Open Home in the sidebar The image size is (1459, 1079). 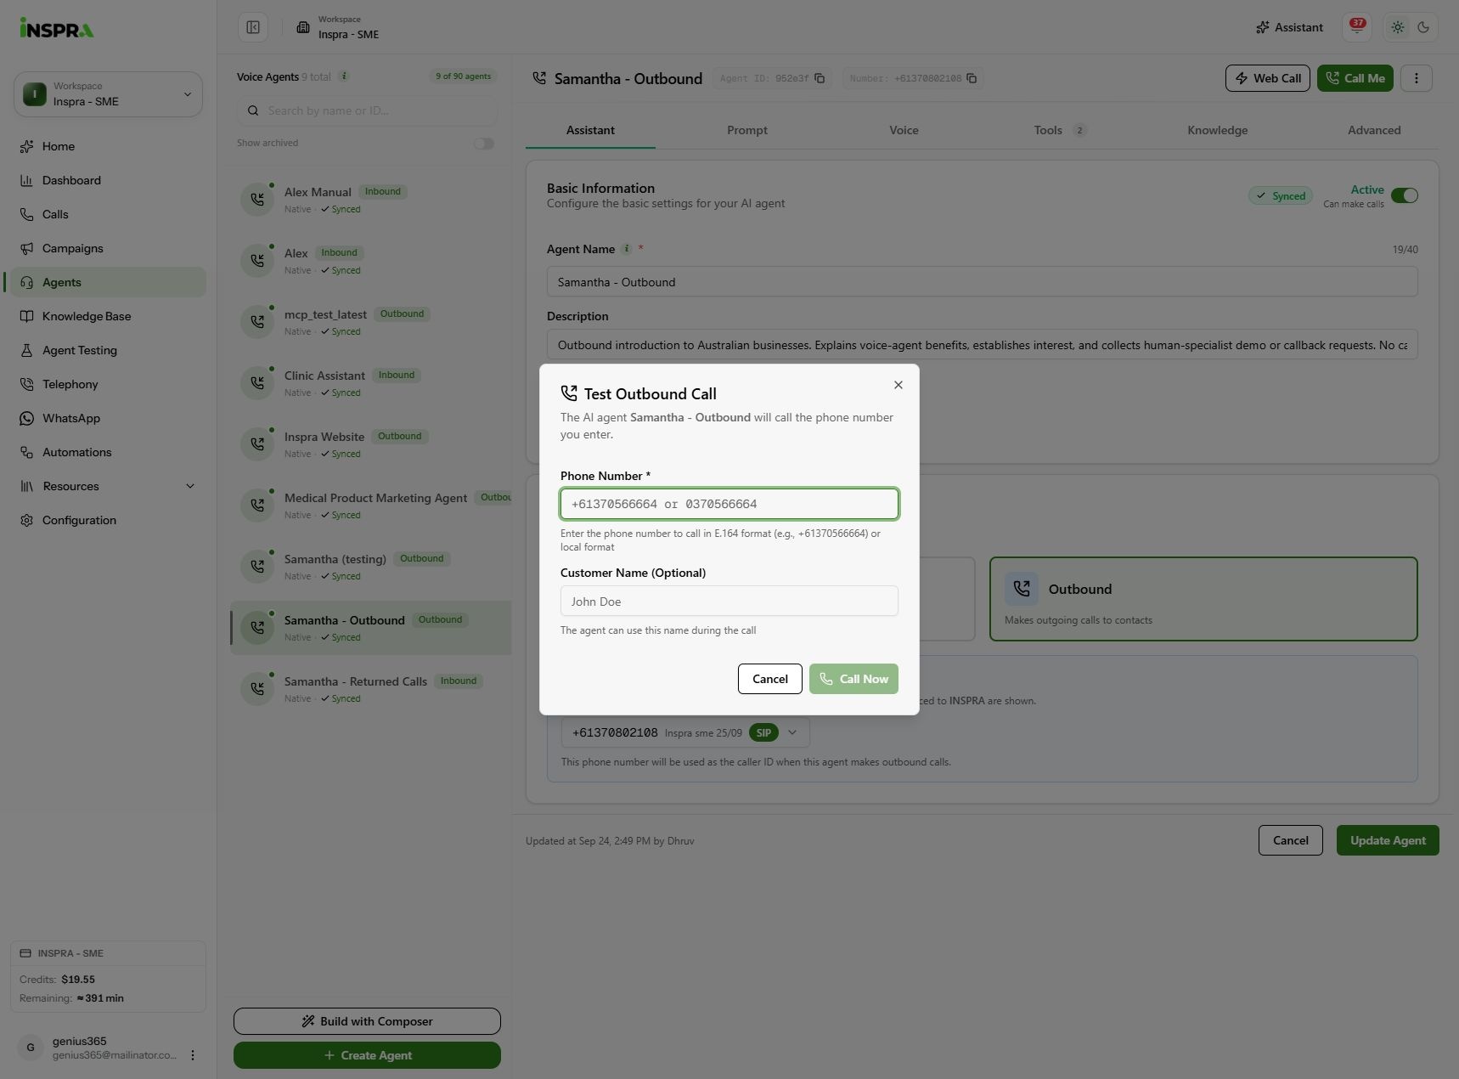(108, 146)
